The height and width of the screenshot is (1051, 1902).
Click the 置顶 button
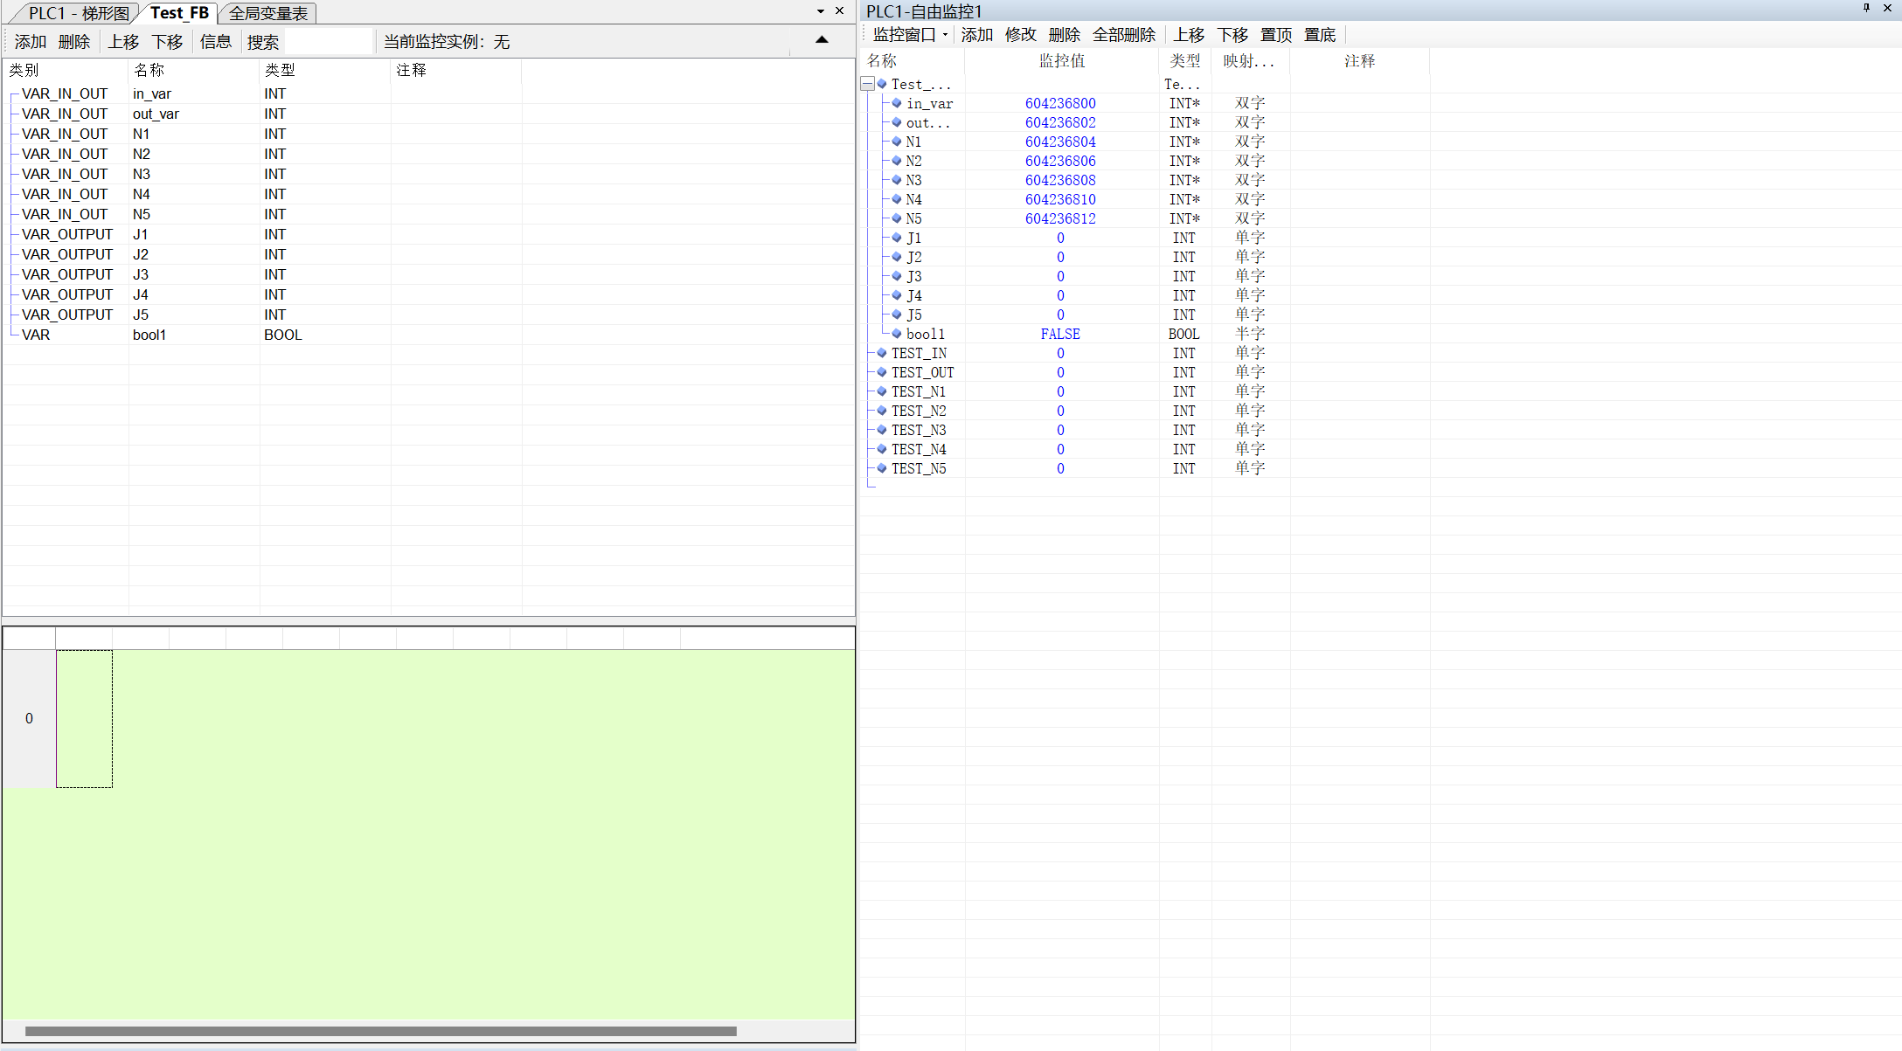1275,35
